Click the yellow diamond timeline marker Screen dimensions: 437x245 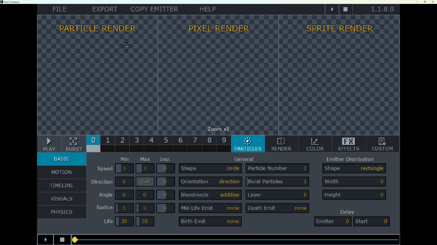click(x=75, y=240)
